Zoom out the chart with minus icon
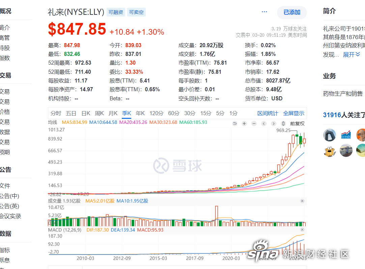The image size is (365, 269). click(x=254, y=124)
